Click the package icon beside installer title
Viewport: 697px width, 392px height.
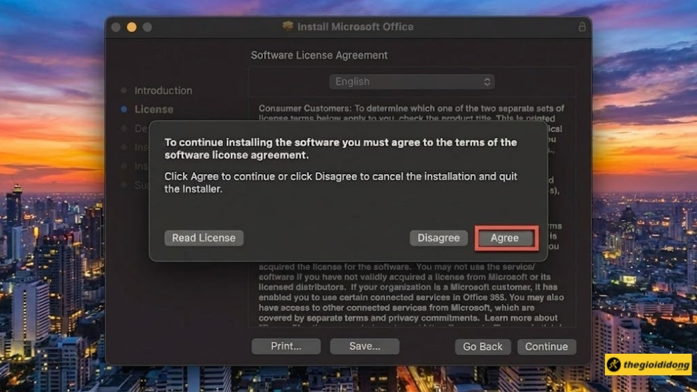click(x=288, y=26)
